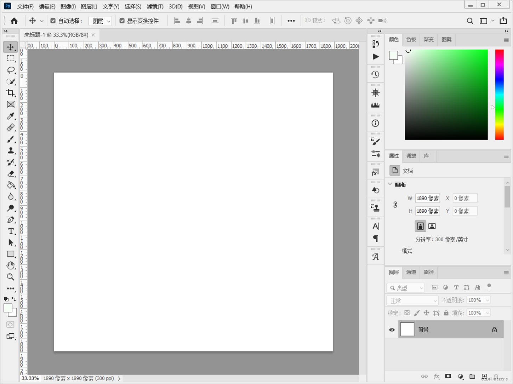
Task: Select the Move tool in toolbox
Action: click(x=10, y=47)
